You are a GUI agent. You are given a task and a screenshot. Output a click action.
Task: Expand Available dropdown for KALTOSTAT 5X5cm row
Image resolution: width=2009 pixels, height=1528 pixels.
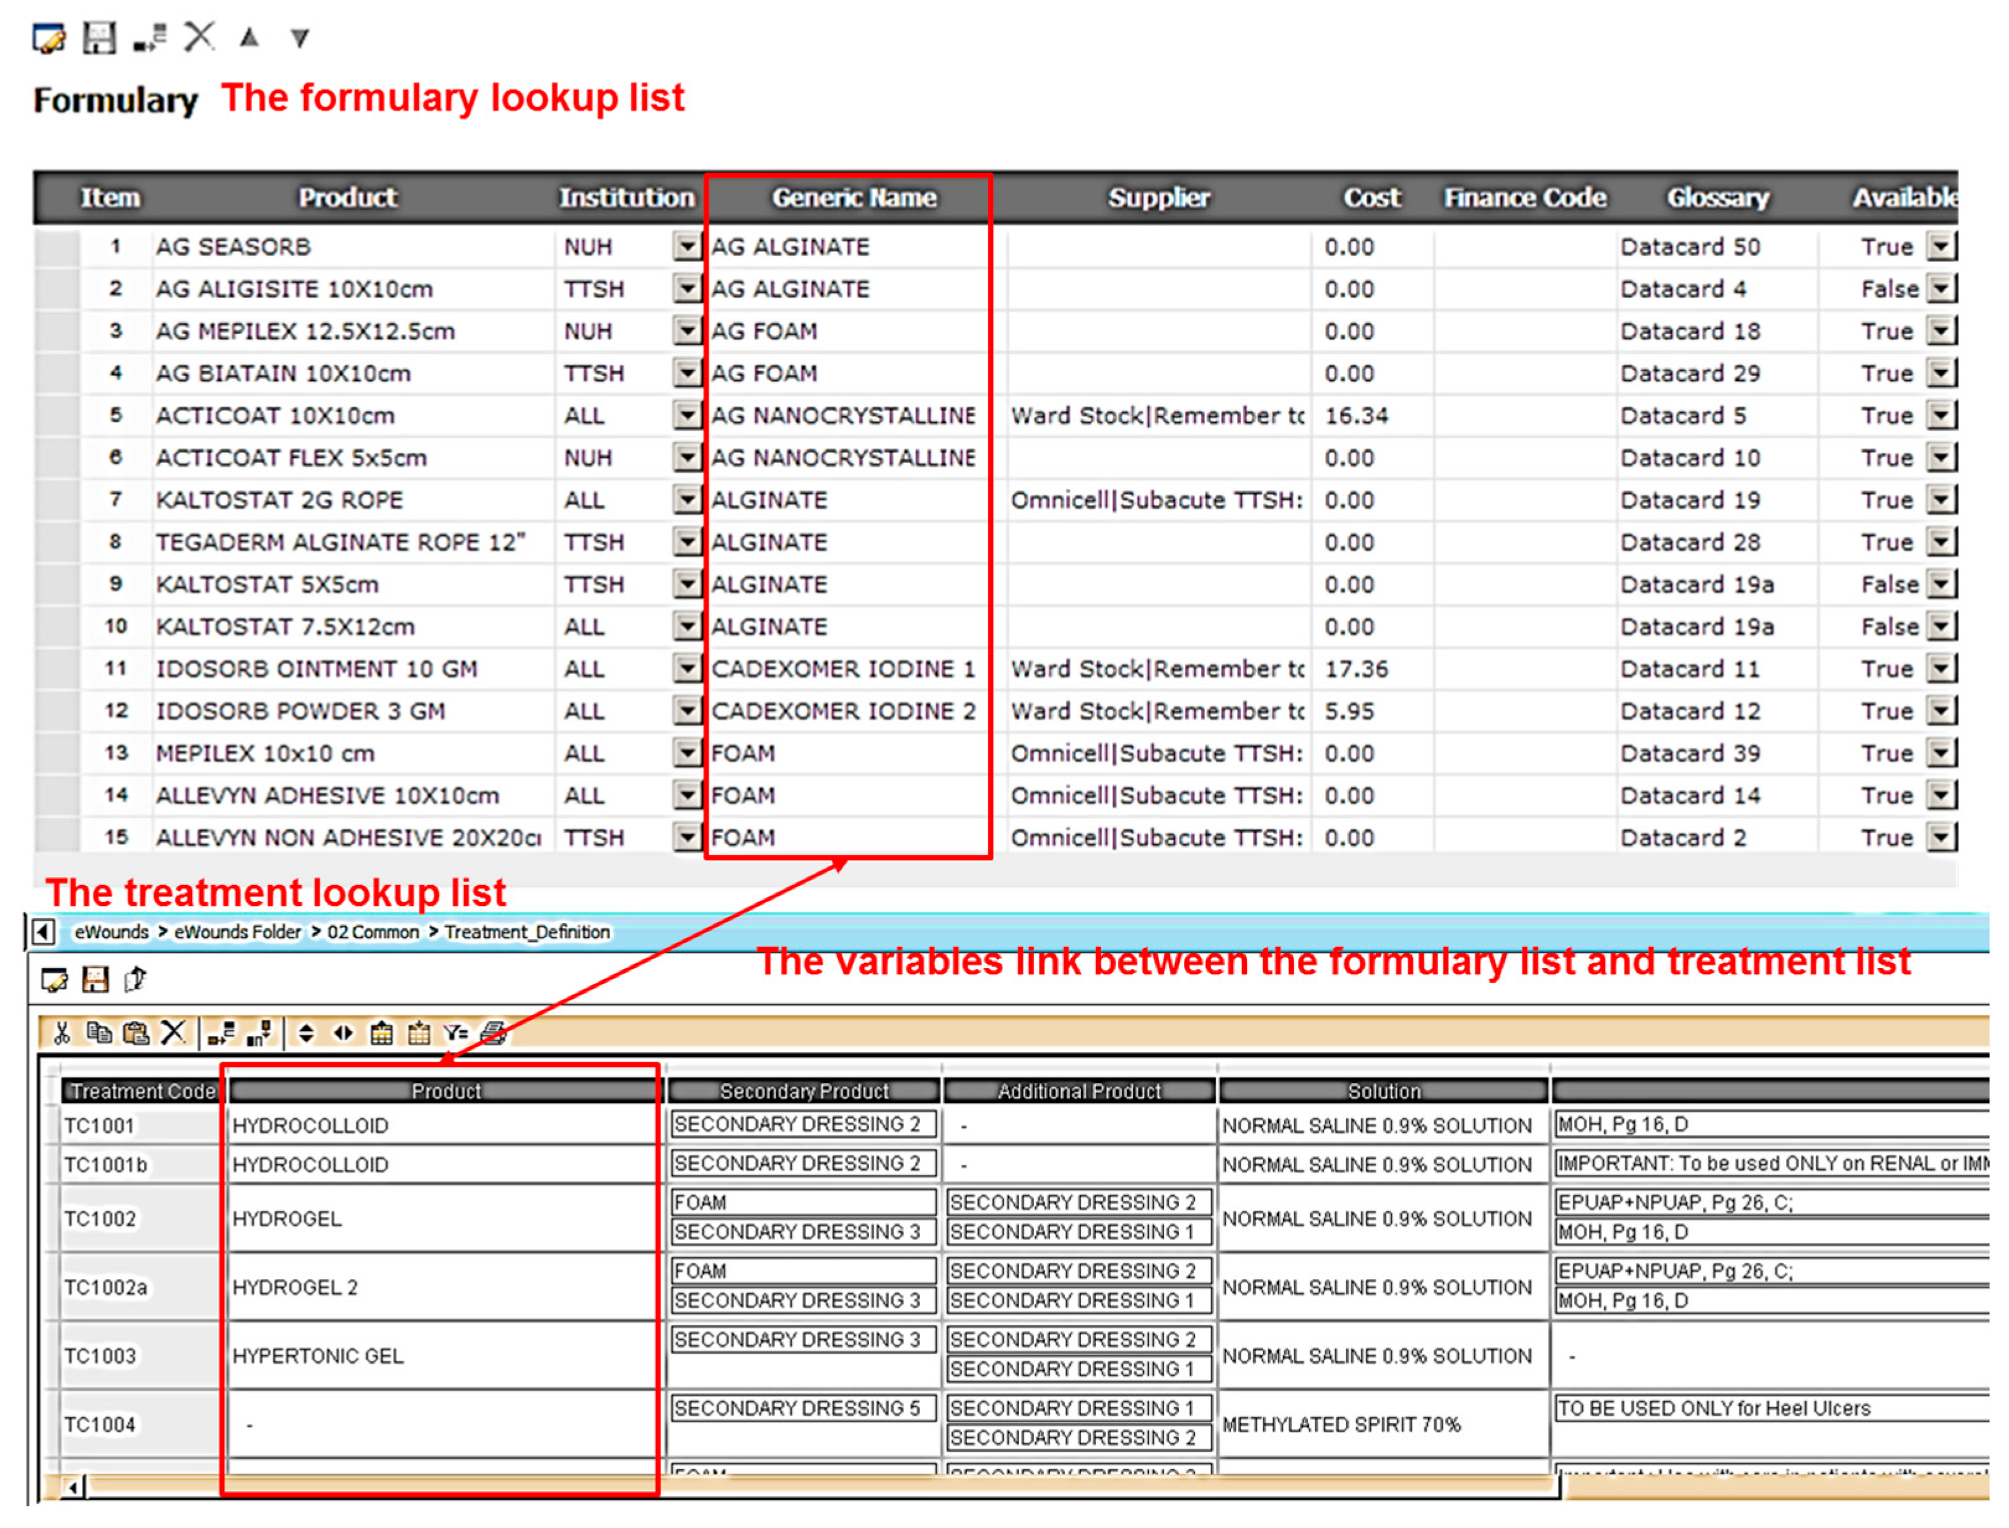click(1941, 584)
